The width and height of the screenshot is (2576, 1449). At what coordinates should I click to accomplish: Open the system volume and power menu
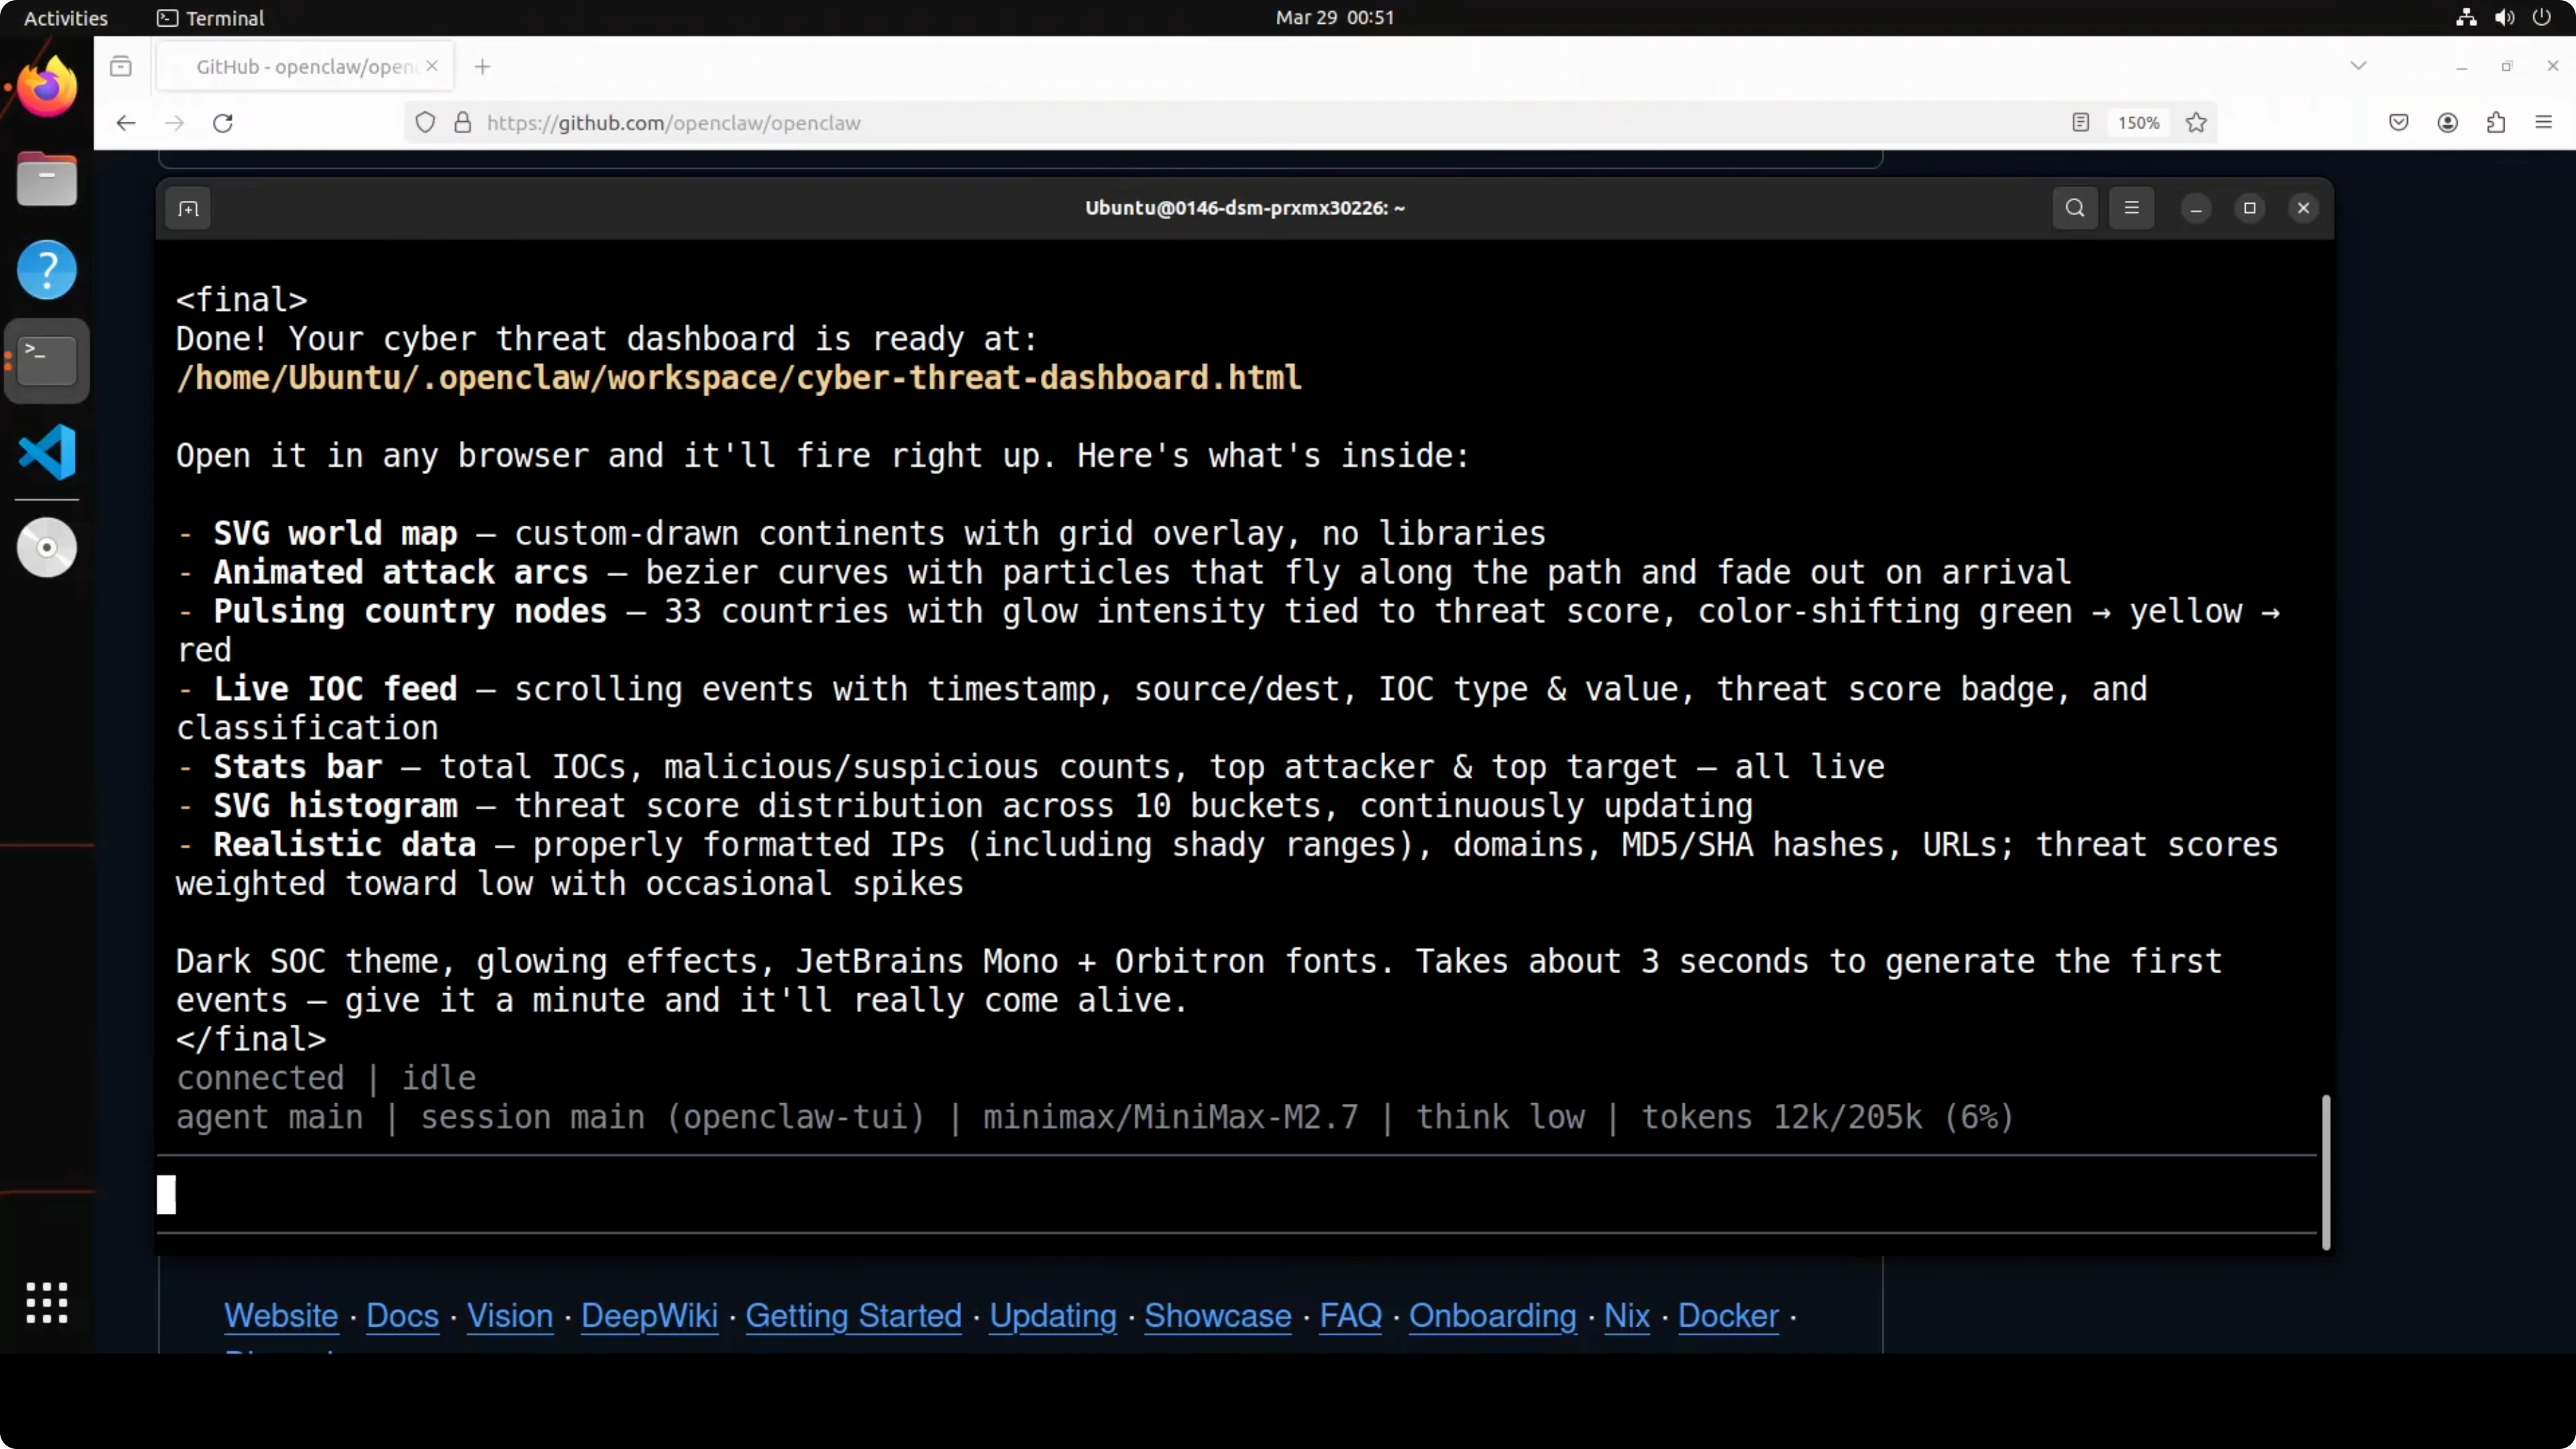coord(2504,17)
